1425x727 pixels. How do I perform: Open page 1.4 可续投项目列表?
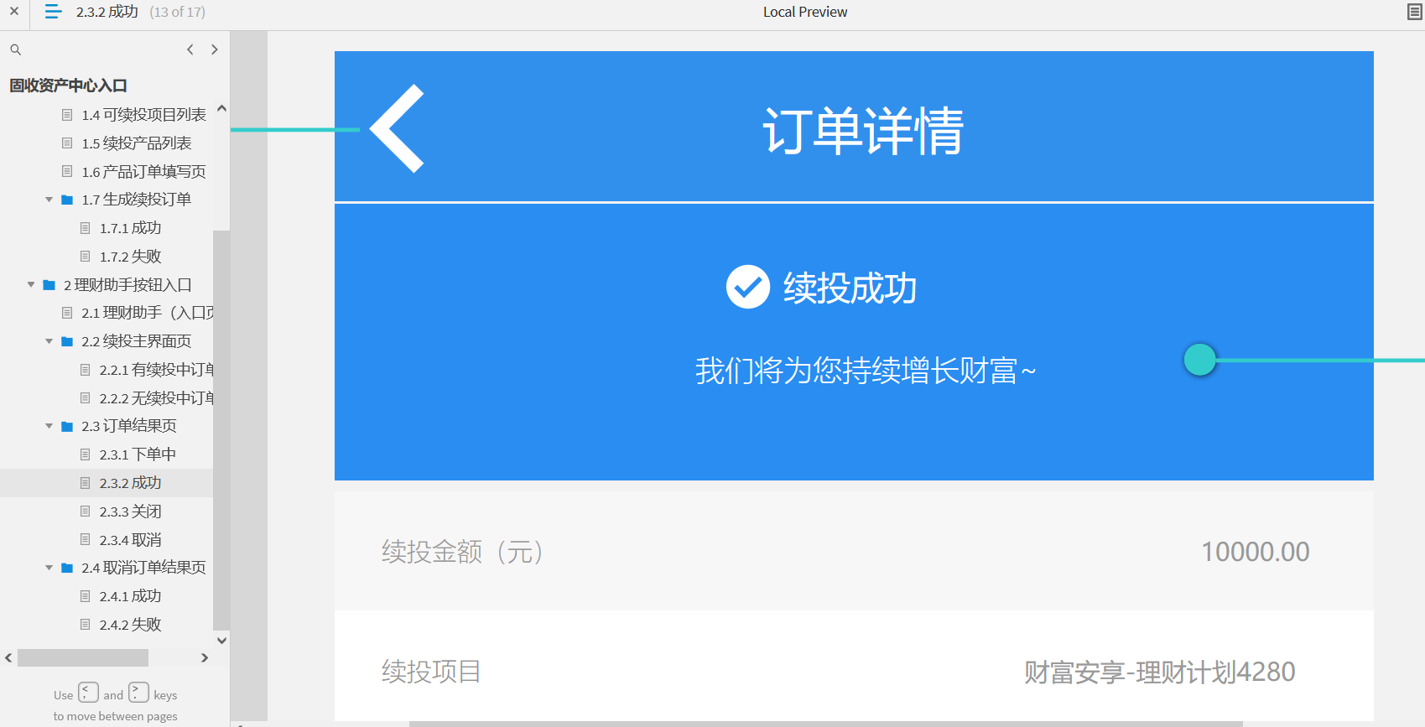pos(143,115)
